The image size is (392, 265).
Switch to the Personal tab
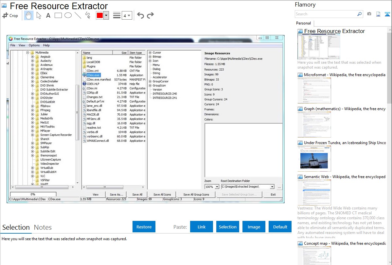pos(304,23)
